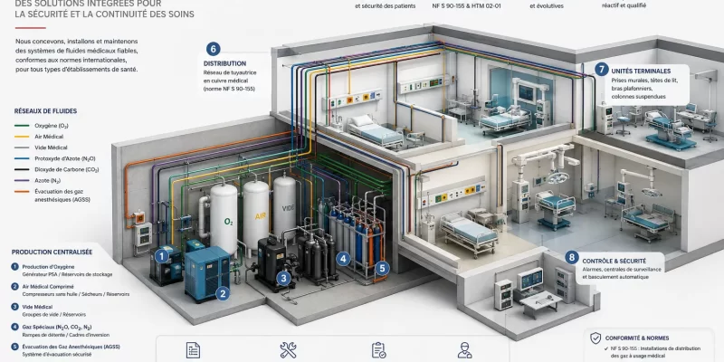724x362 pixels.
Task: Click the crossed wrench and screwdriver icon
Action: coord(288,350)
